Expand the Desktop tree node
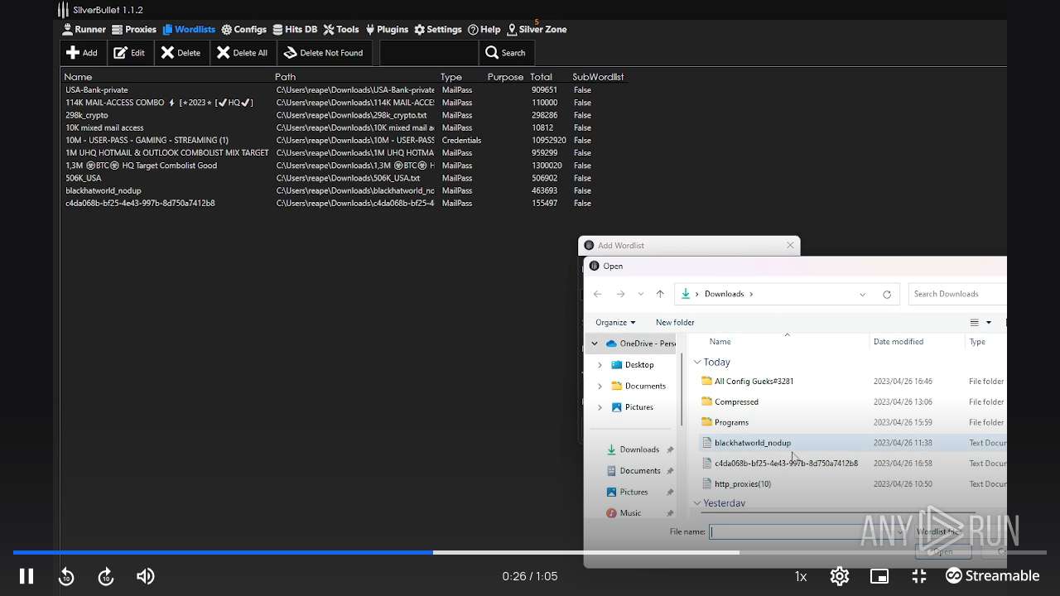This screenshot has height=596, width=1060. point(600,365)
